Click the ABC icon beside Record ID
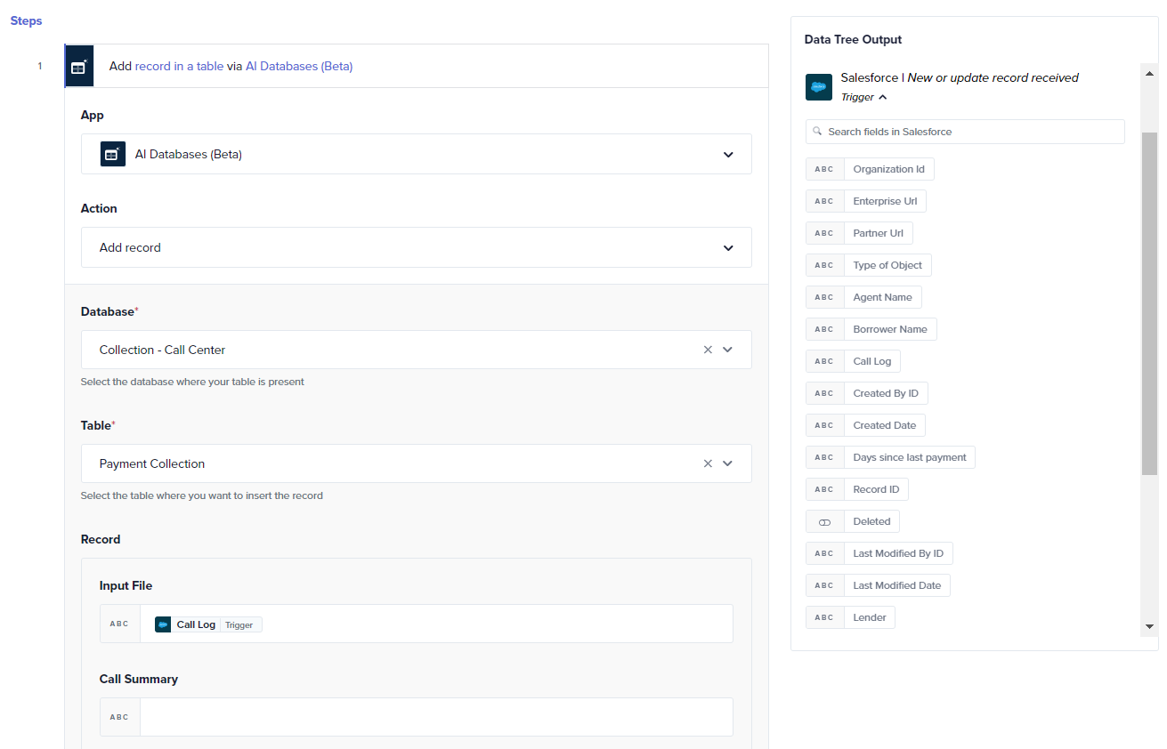1167x749 pixels. coord(824,489)
